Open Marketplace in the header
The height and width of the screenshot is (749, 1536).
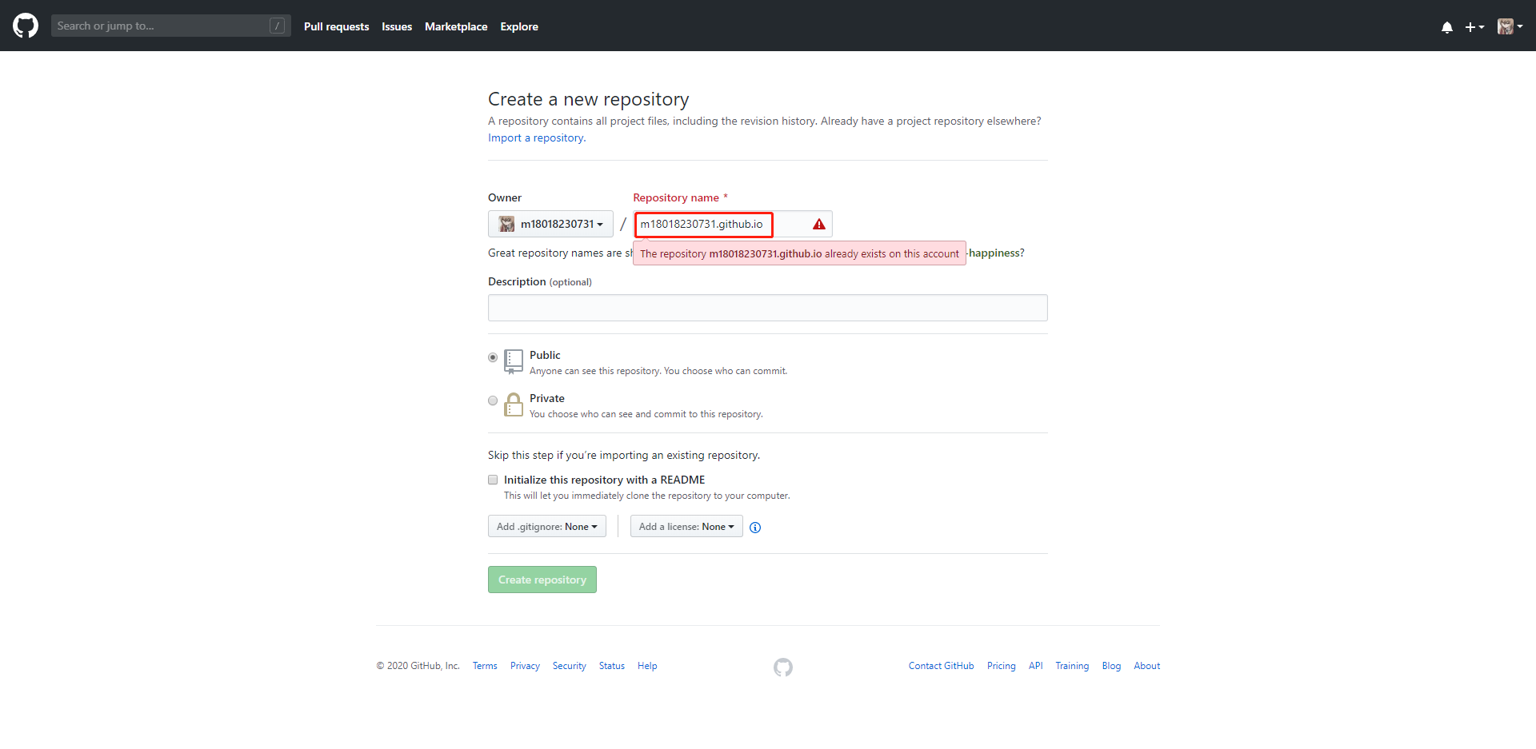point(456,26)
